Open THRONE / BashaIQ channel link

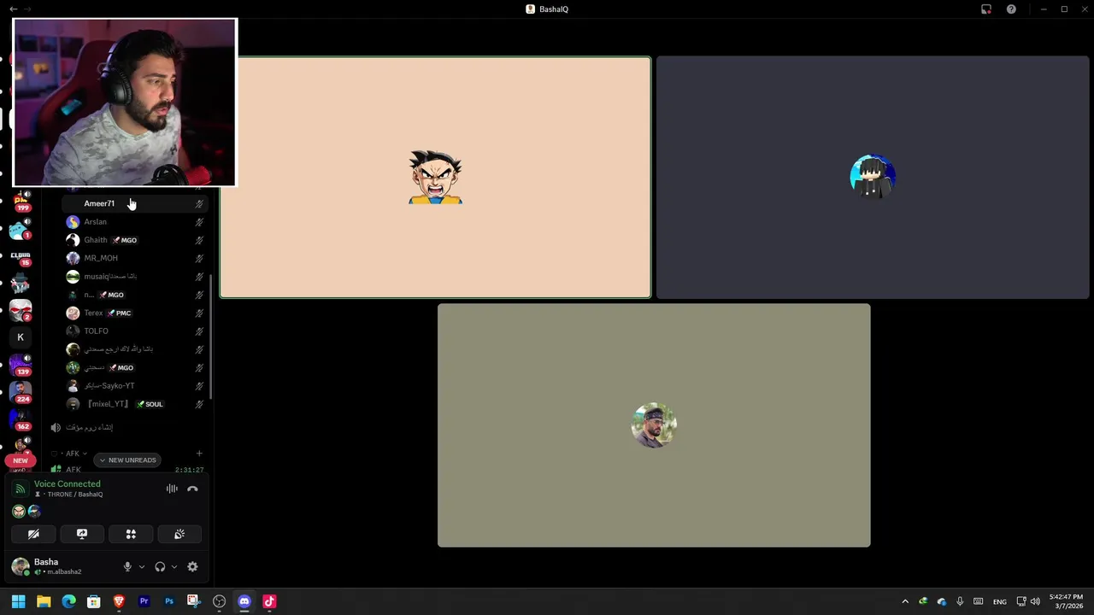tap(68, 495)
